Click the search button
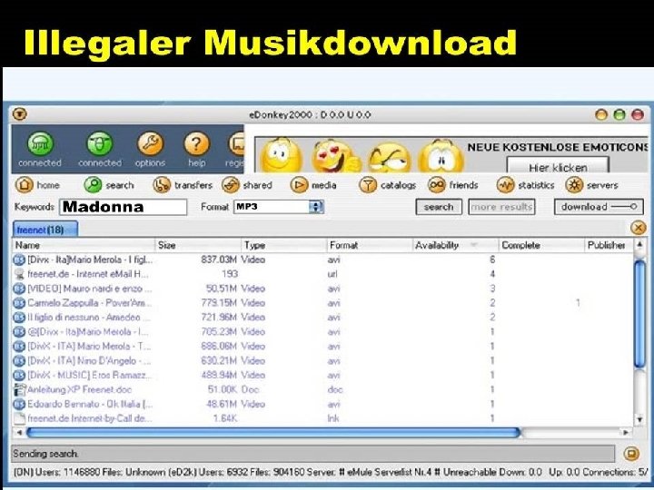This screenshot has height=490, width=654. coord(439,207)
